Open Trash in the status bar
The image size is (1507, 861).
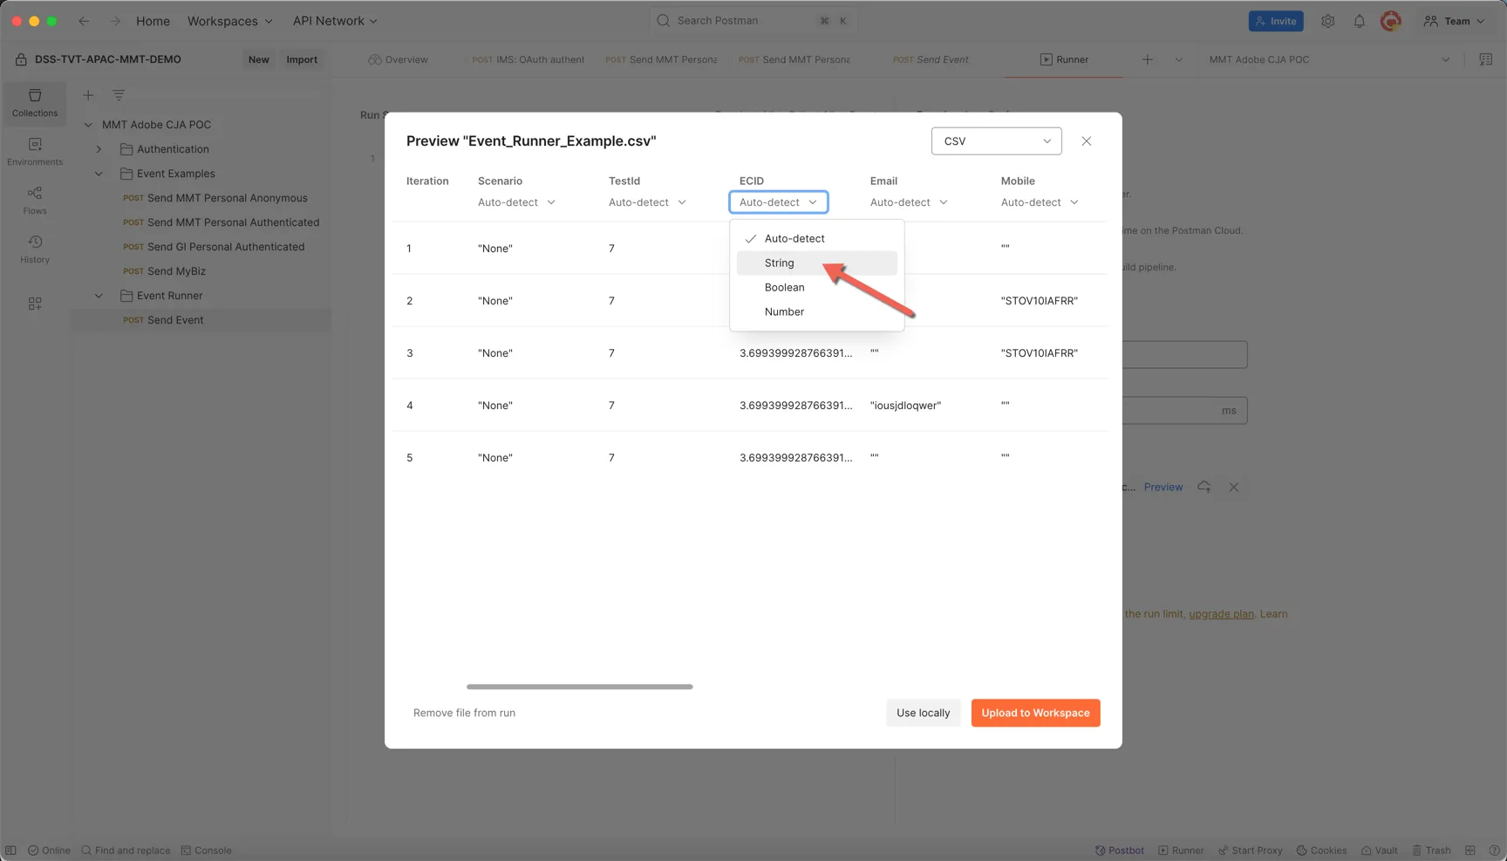pos(1432,851)
